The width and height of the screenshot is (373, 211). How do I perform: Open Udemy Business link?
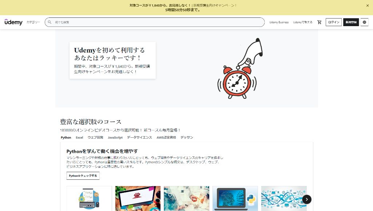pos(279,22)
